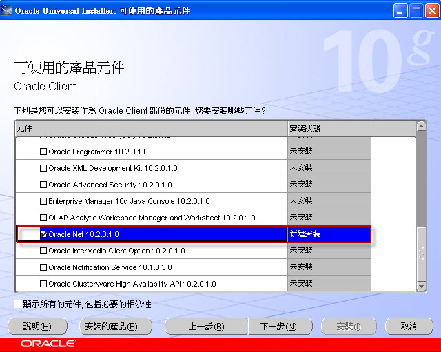Select OLAP Analytic Workspace Manager row text
Image resolution: width=441 pixels, height=352 pixels.
(152, 218)
